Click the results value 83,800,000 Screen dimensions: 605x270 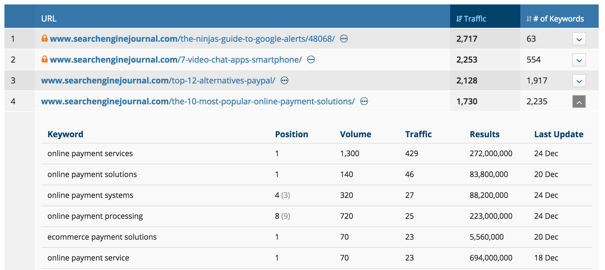[x=489, y=175]
